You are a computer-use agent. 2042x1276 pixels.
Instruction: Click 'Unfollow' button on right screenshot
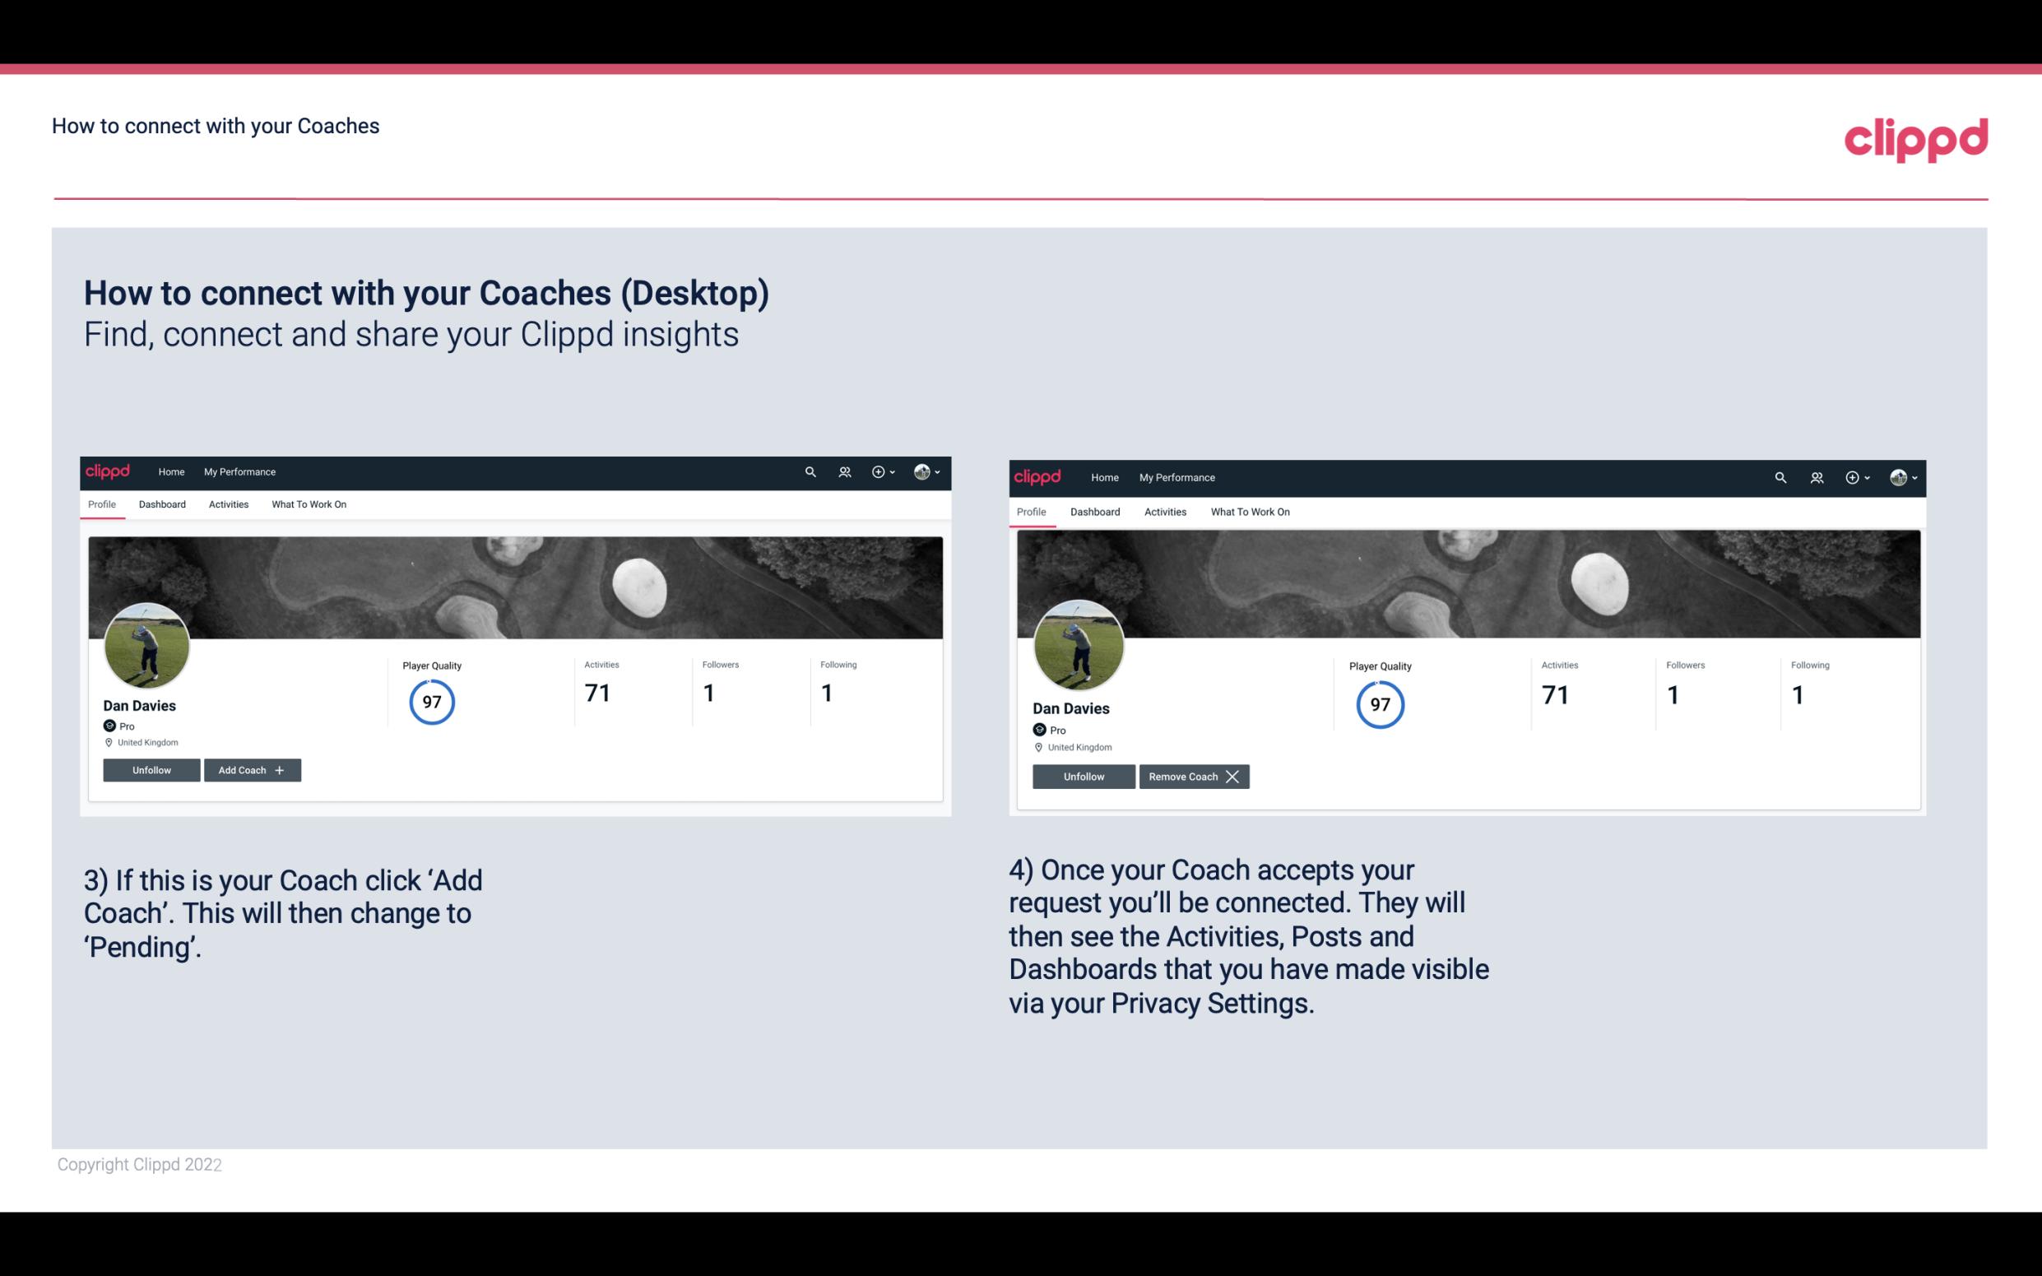tap(1082, 776)
